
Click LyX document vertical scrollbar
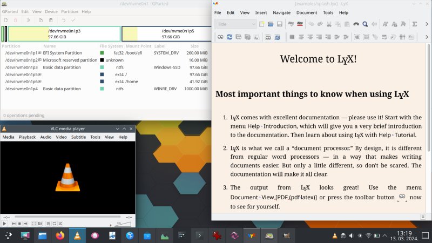[428, 98]
